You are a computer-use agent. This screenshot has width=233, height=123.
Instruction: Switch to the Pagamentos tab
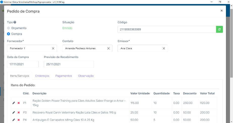(63, 76)
